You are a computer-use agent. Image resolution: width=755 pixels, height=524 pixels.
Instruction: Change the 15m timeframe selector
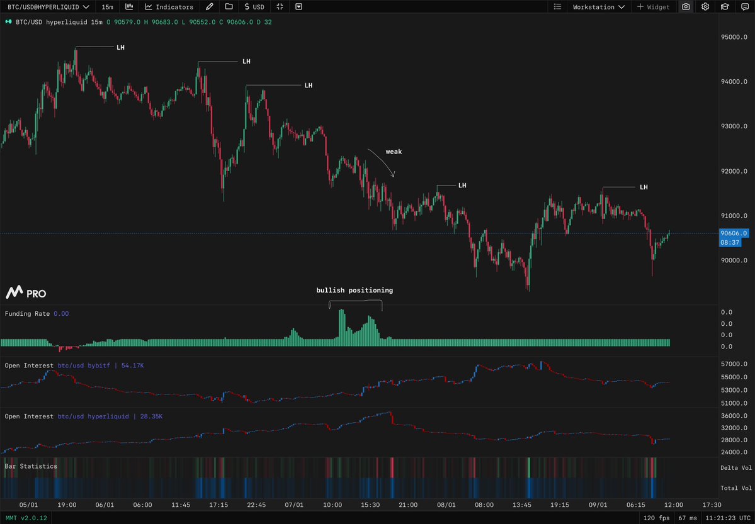click(108, 7)
